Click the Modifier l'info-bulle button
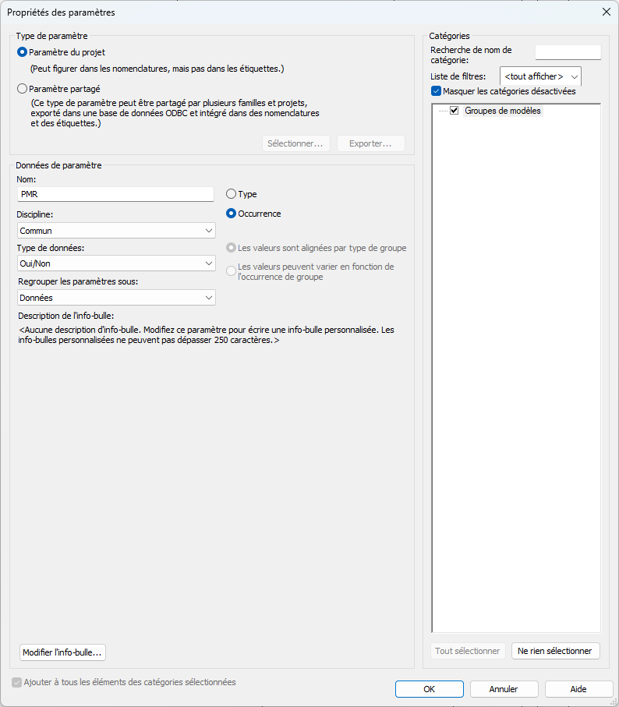This screenshot has height=707, width=619. pos(62,652)
